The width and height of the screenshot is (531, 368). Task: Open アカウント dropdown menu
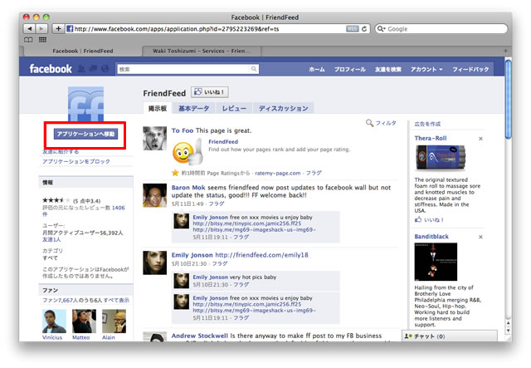[x=426, y=69]
